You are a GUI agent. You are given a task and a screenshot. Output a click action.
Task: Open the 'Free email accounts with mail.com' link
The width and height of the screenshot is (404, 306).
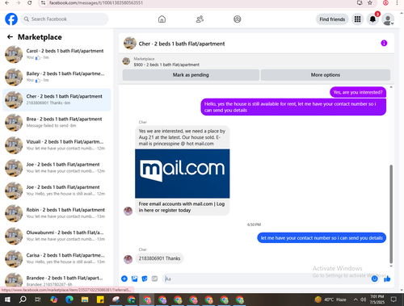(182, 207)
